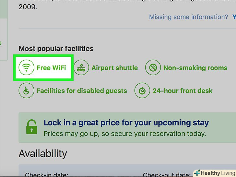236x177 pixels.
Task: Select the Free WiFi label
Action: (51, 68)
